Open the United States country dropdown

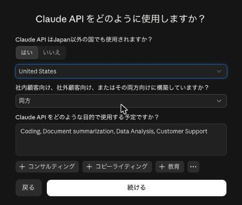tap(121, 71)
